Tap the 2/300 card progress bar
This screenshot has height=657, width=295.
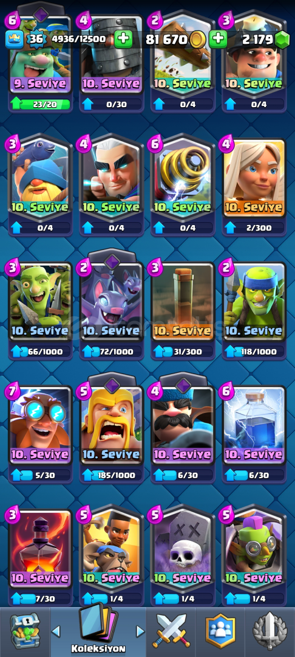tap(254, 228)
